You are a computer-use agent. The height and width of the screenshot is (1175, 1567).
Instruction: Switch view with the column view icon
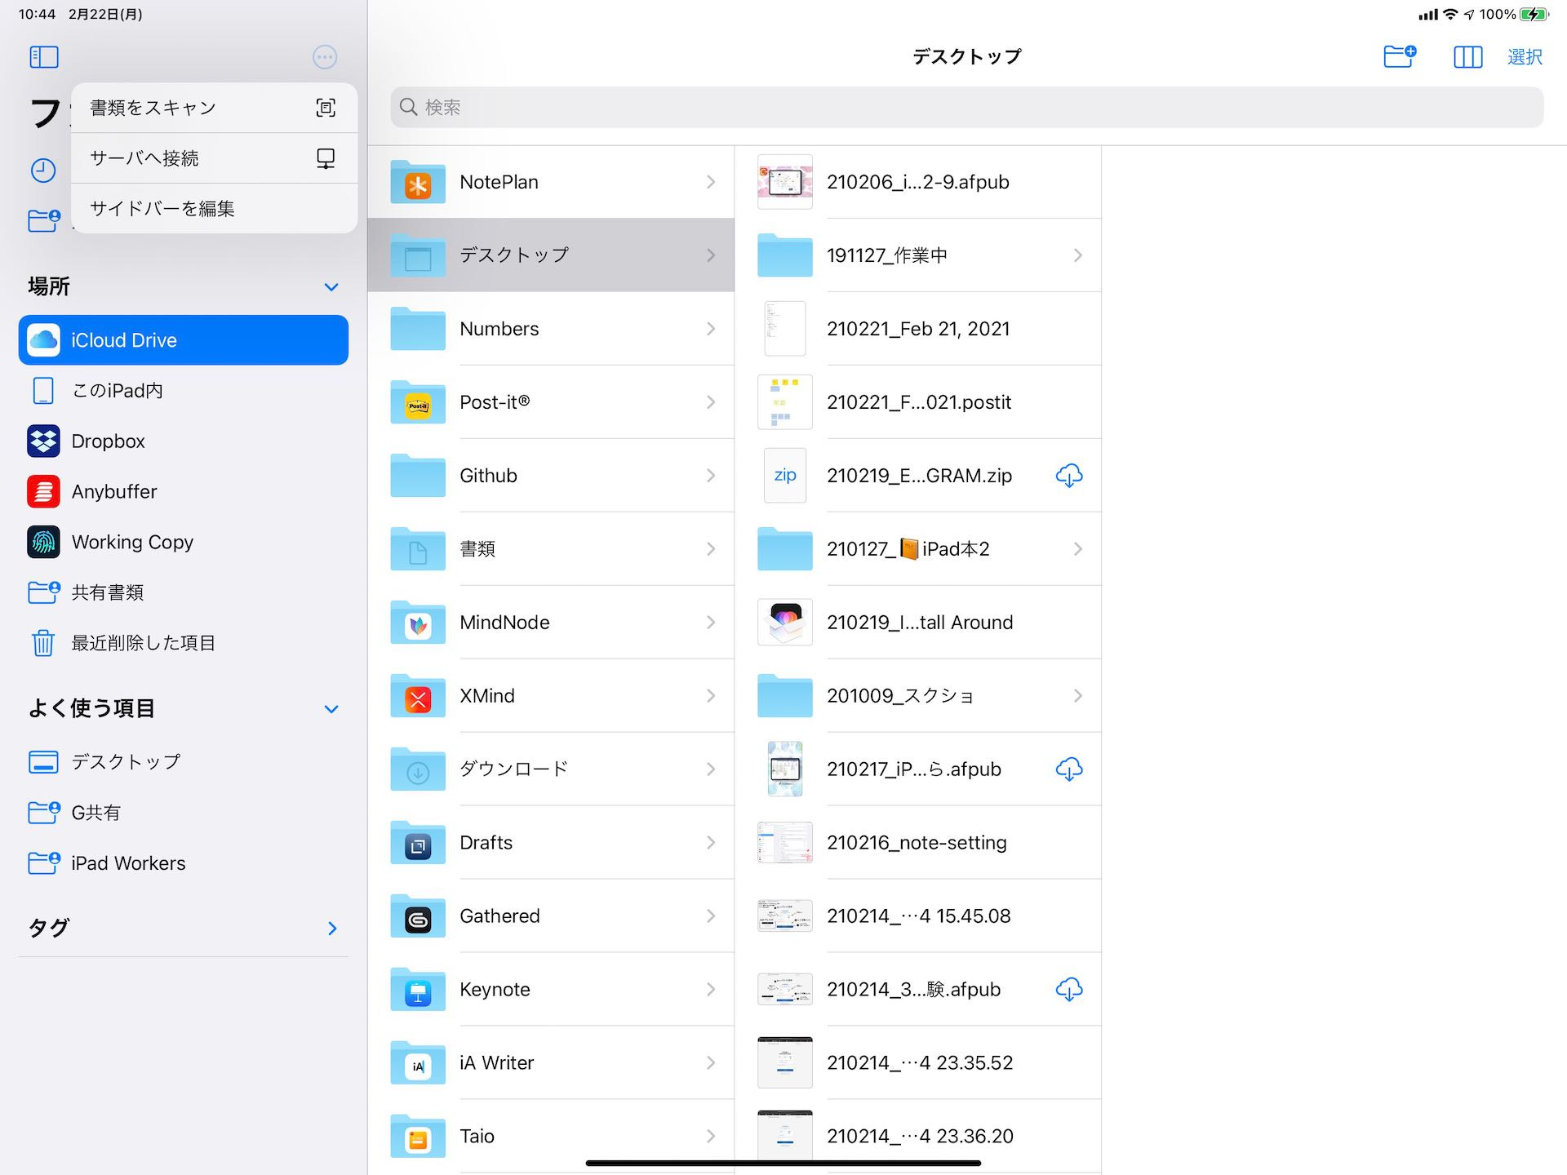coord(1468,57)
